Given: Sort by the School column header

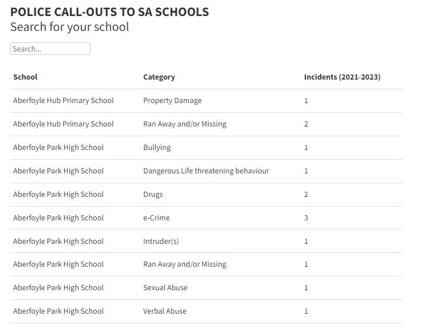Looking at the screenshot, I should [x=25, y=77].
